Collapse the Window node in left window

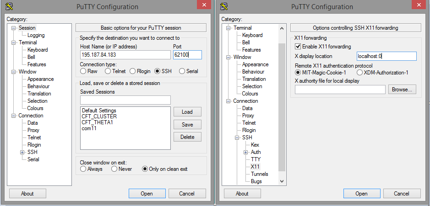tap(13, 72)
